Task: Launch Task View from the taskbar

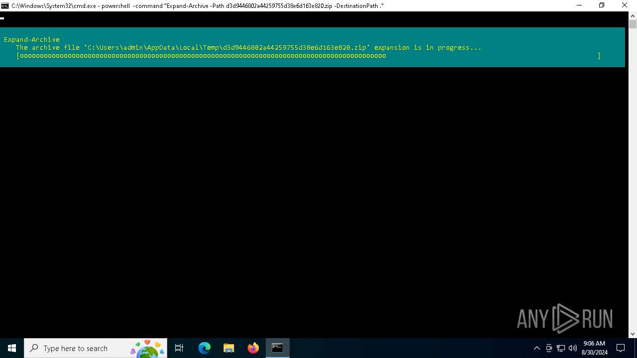Action: click(179, 348)
